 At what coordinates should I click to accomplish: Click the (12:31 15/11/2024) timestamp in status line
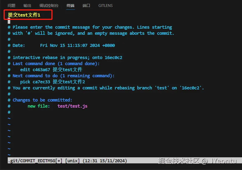point(105,161)
